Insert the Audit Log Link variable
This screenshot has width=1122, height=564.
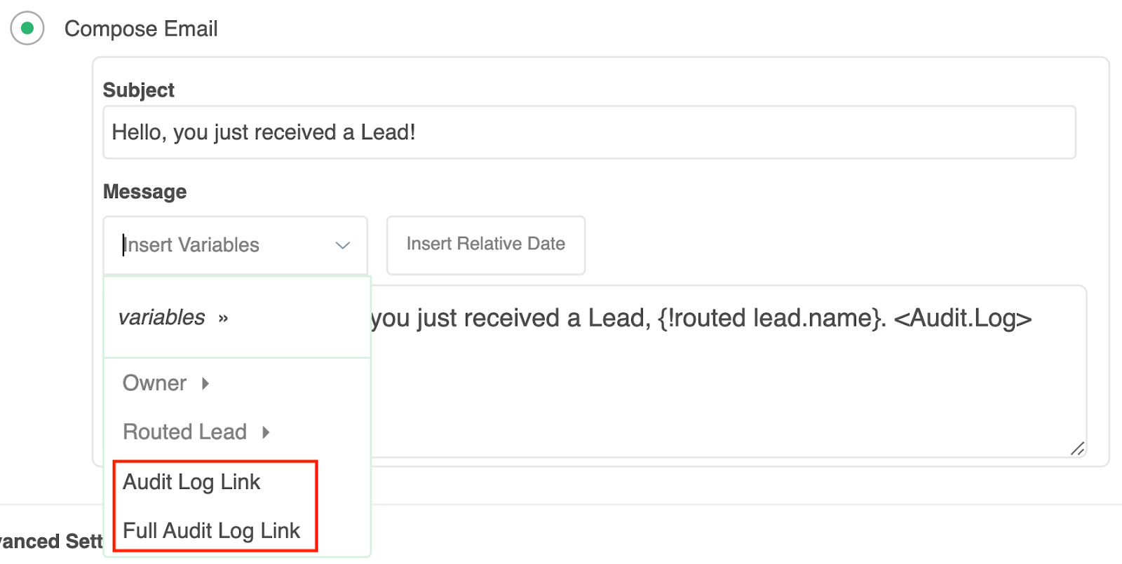pyautogui.click(x=191, y=481)
